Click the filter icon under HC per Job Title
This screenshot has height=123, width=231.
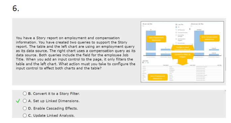(x=143, y=26)
